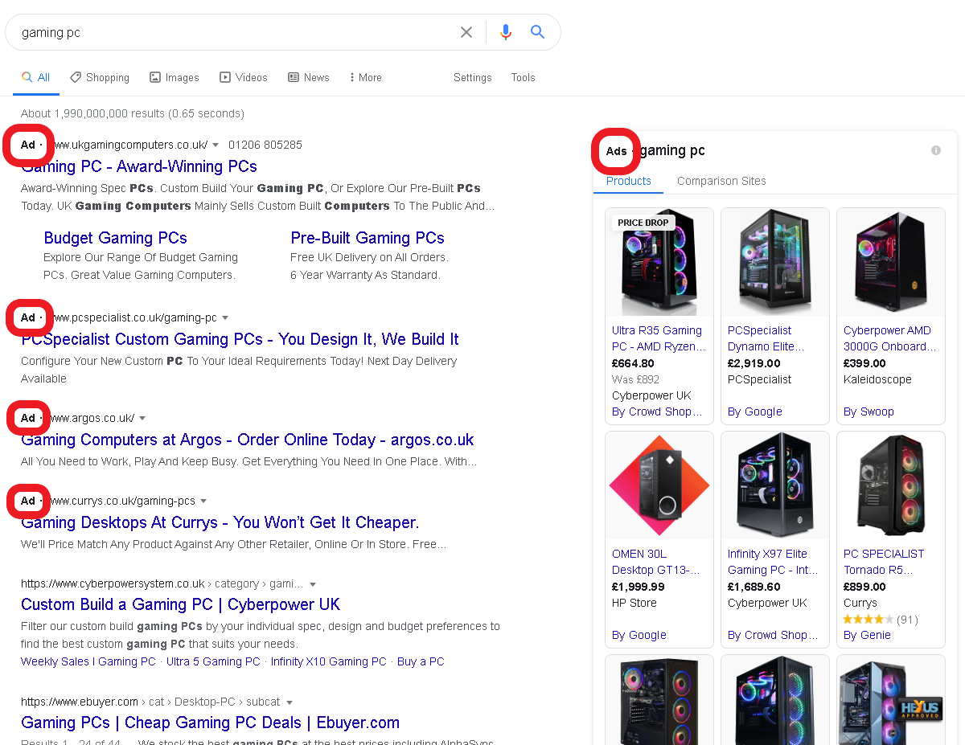Select Products tab in shopping ads panel

(x=629, y=181)
